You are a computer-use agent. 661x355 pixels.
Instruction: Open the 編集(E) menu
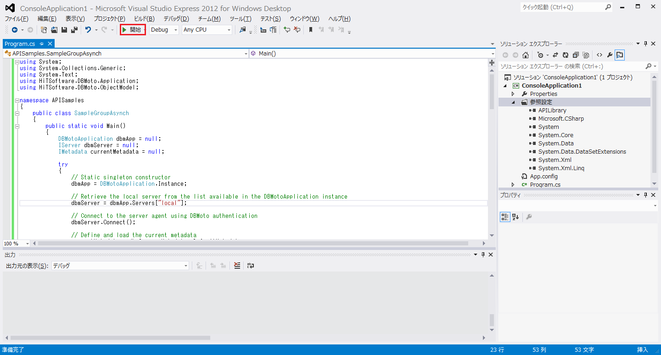(x=47, y=19)
